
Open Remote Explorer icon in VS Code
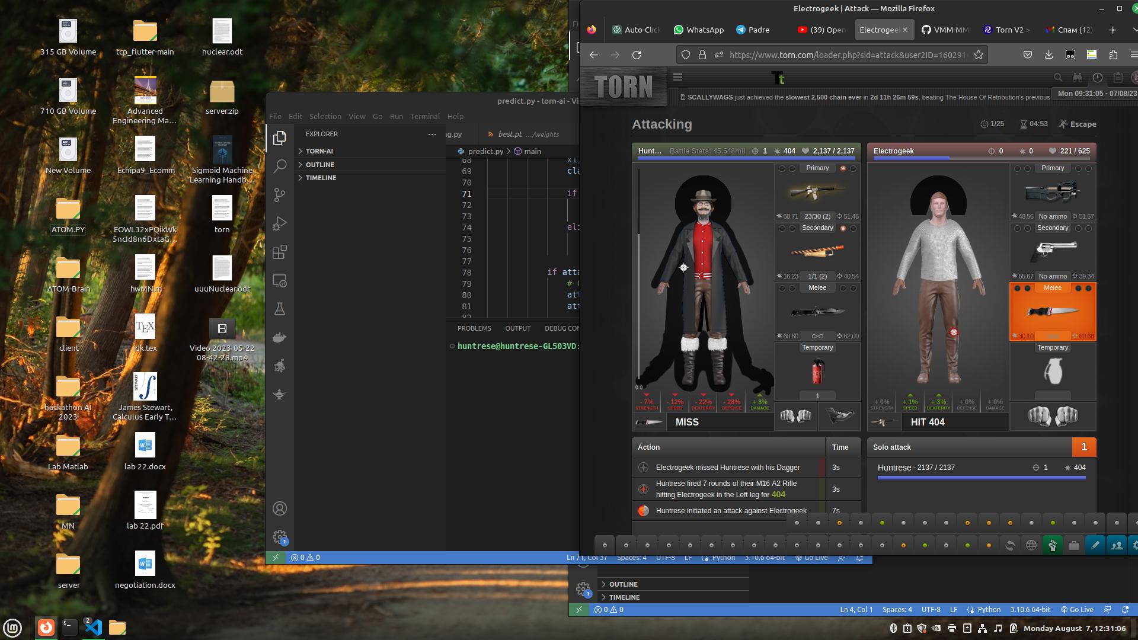pyautogui.click(x=280, y=281)
